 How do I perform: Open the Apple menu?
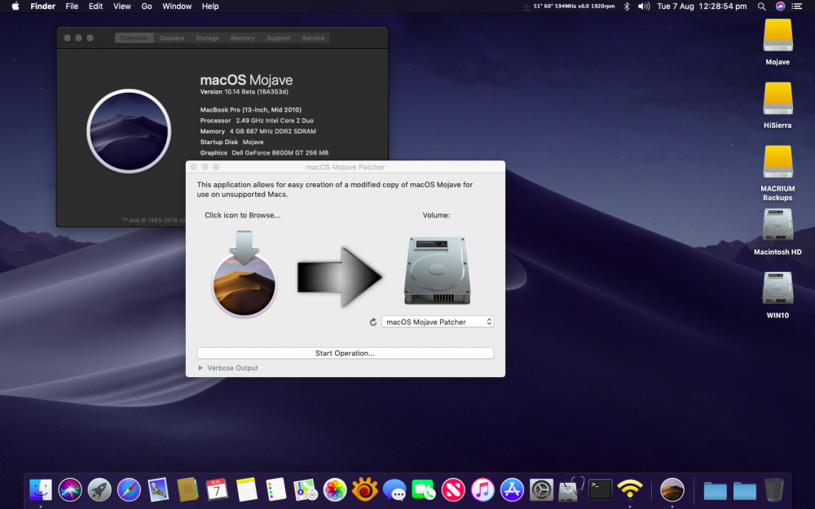pyautogui.click(x=15, y=7)
